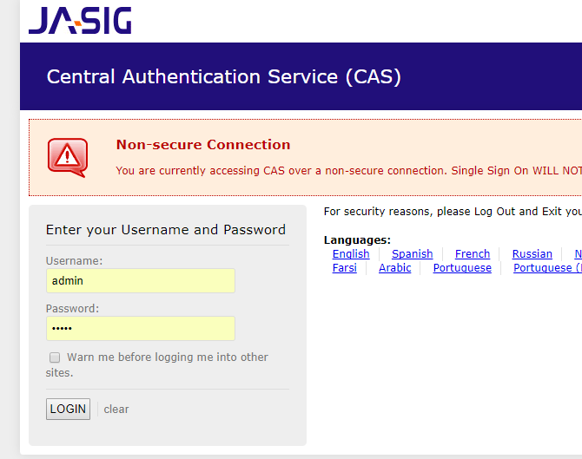
Task: Click the JA-SIG logo
Action: pos(80,19)
